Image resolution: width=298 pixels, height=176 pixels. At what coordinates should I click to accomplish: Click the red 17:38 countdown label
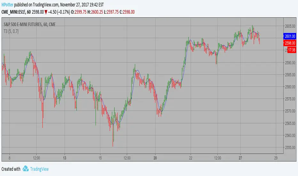click(x=291, y=50)
